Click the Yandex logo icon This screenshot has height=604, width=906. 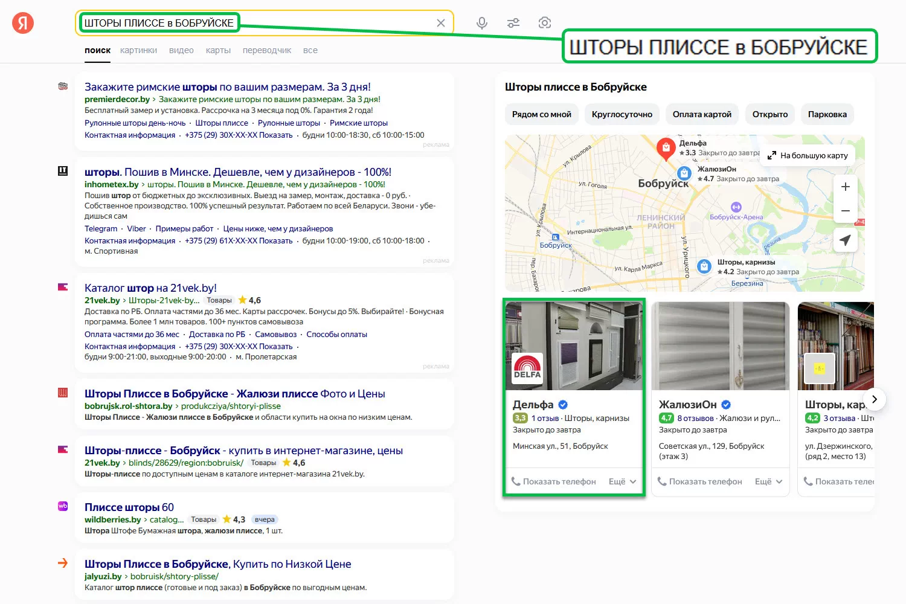pyautogui.click(x=23, y=24)
